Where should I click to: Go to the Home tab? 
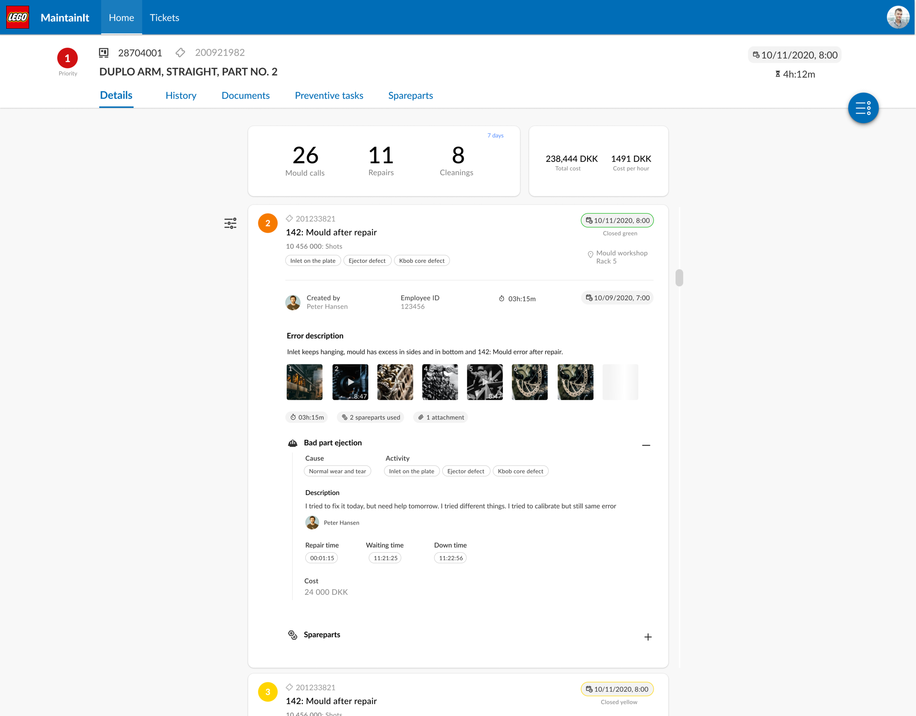pos(121,17)
